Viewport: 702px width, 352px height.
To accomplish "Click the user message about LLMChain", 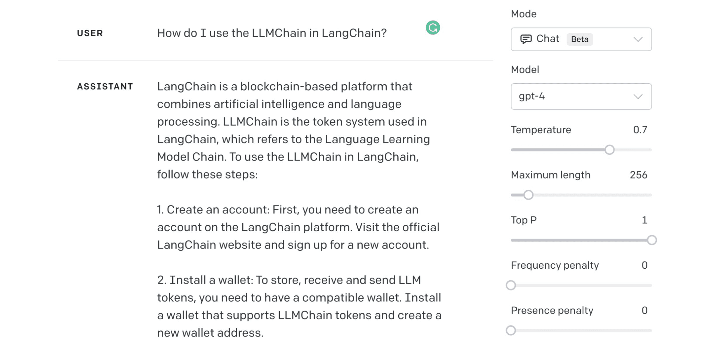I will pyautogui.click(x=272, y=33).
